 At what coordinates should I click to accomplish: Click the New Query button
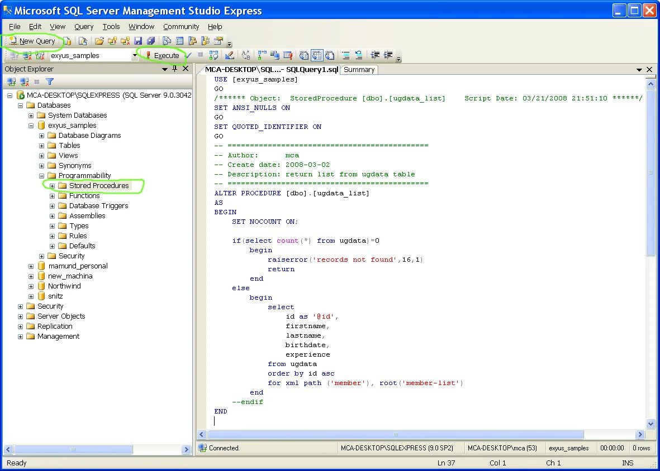coord(32,41)
